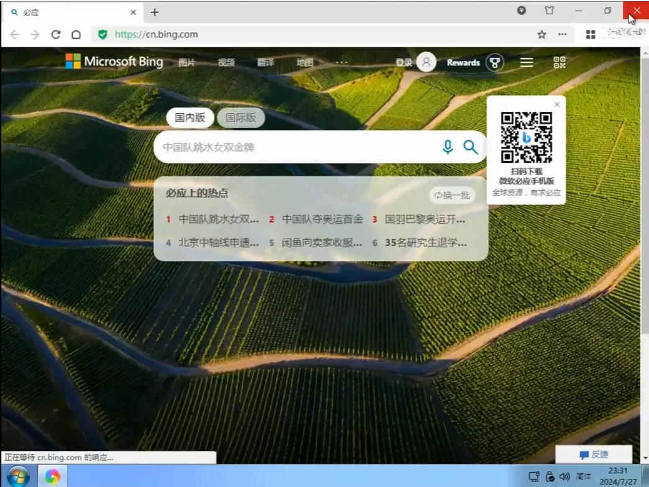
Task: Switch to 国际版 (International version)
Action: 241,118
